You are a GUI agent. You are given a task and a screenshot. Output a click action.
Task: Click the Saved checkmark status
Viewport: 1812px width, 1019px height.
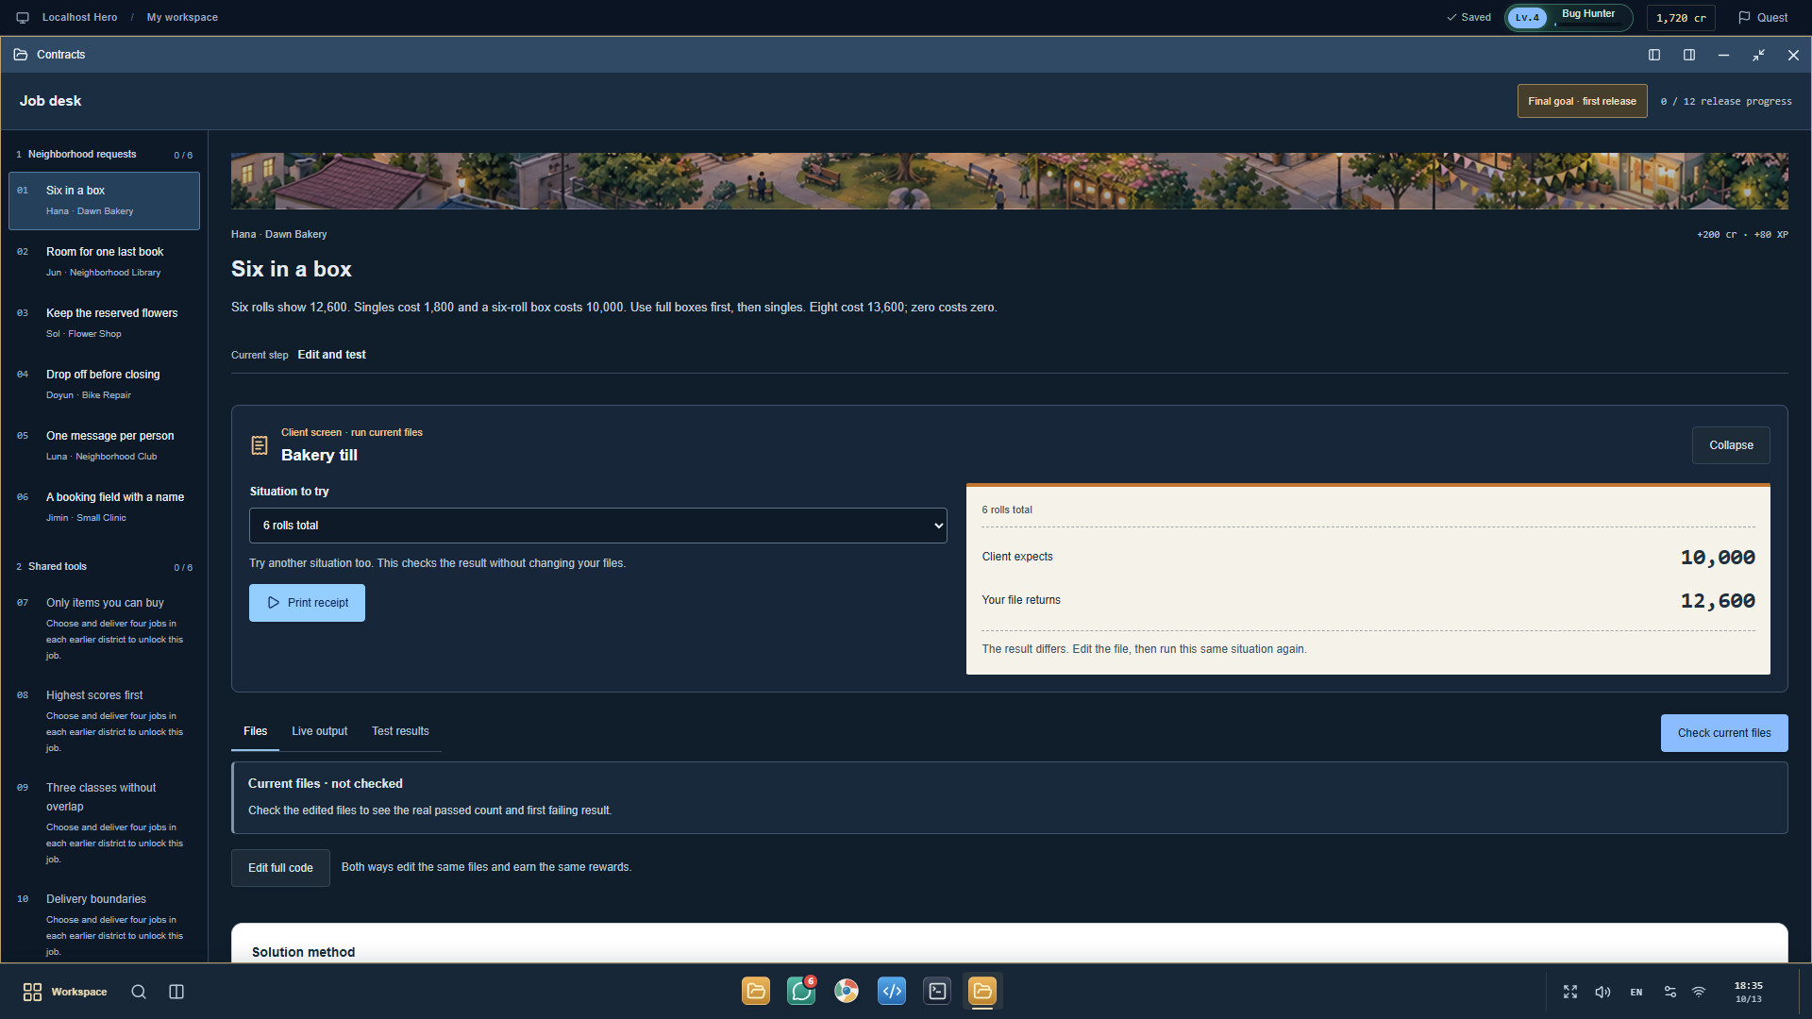tap(1468, 17)
